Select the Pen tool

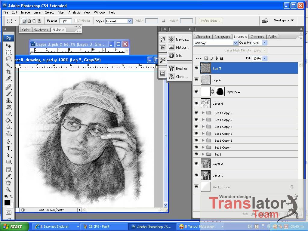8,142
